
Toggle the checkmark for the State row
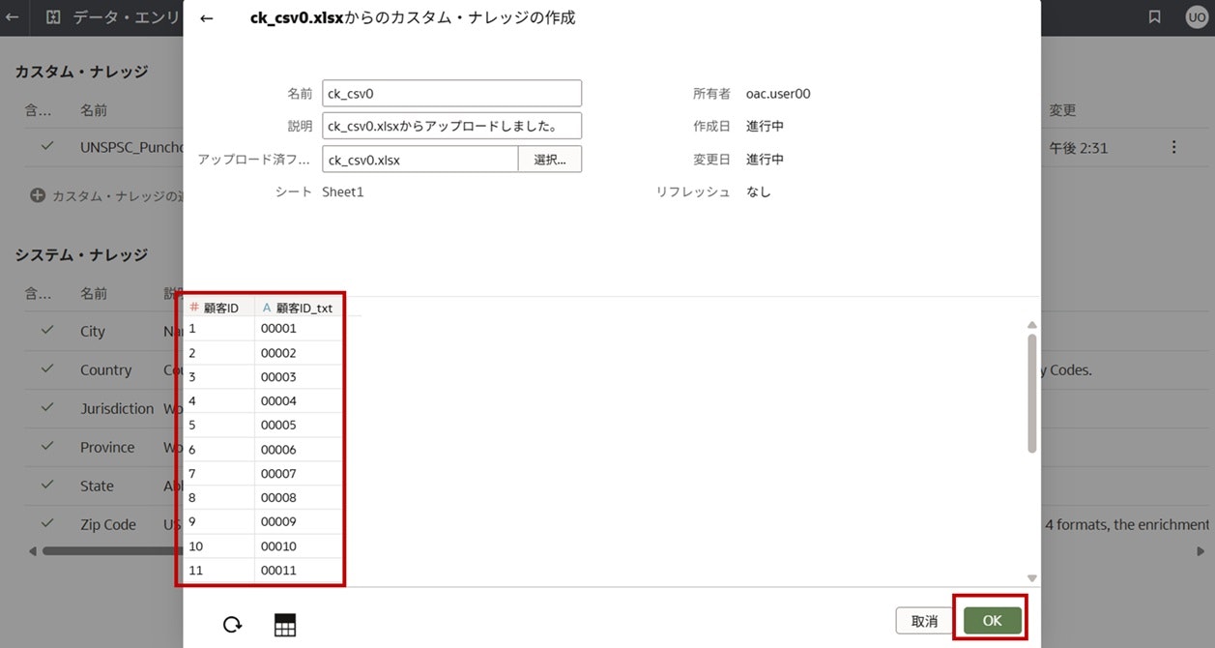46,486
